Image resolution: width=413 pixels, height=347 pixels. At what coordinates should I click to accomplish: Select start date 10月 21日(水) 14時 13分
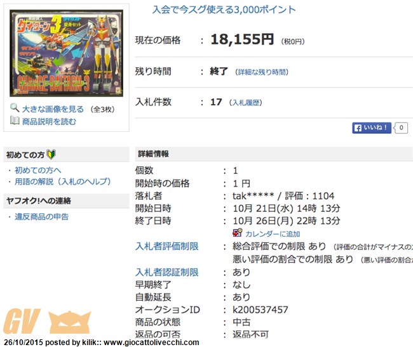click(x=287, y=209)
